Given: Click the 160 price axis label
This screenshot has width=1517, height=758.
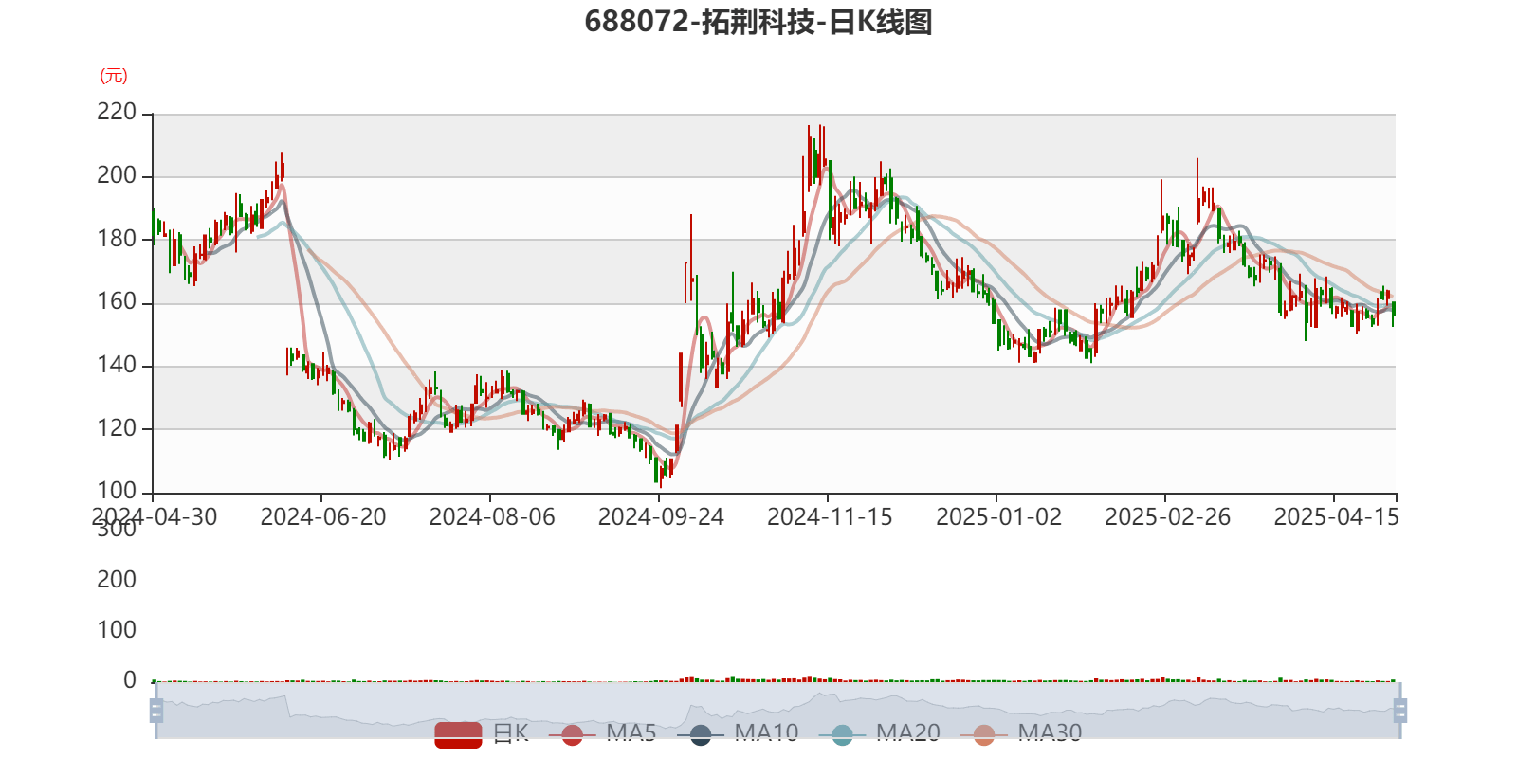Looking at the screenshot, I should [x=117, y=302].
